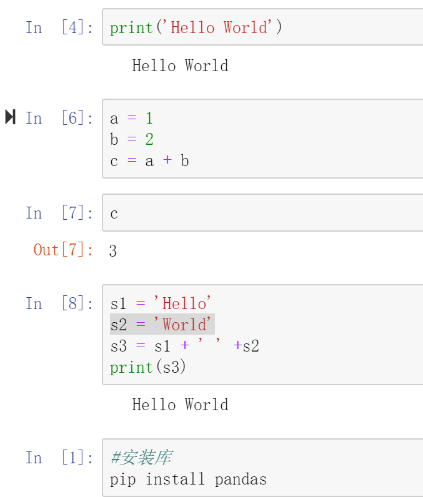Click the highlighted s2 = 'World' line
Screen dimensions: 423x497
point(162,325)
